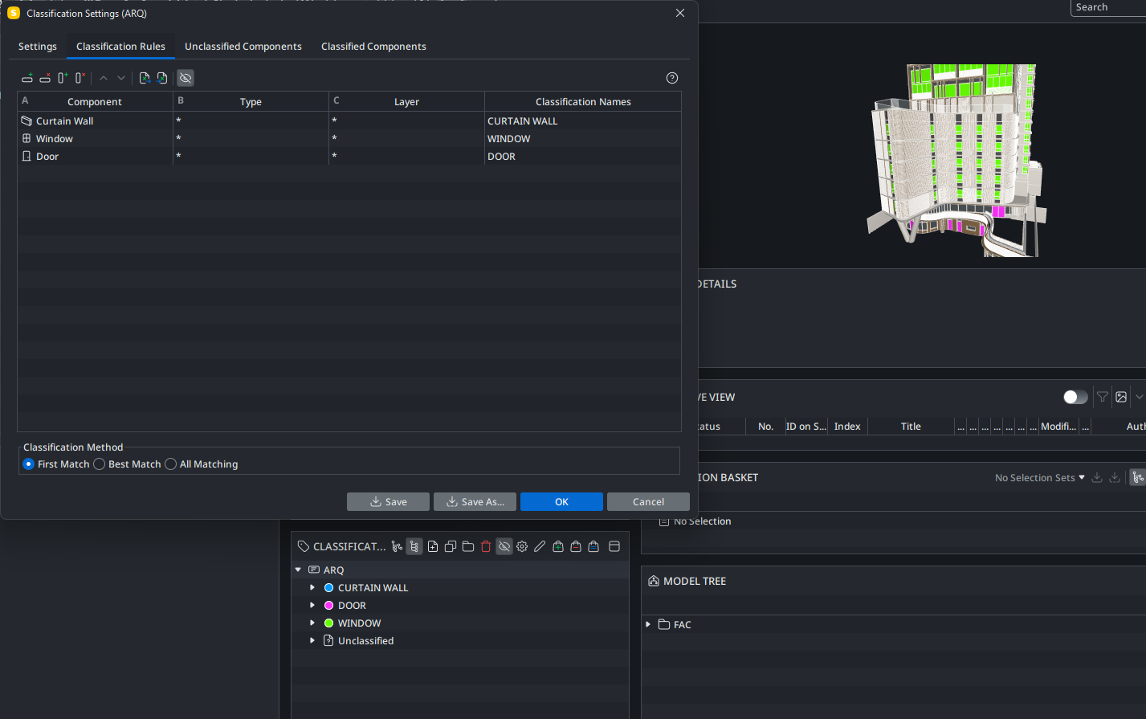Click the Component column header
The width and height of the screenshot is (1146, 719).
[95, 101]
